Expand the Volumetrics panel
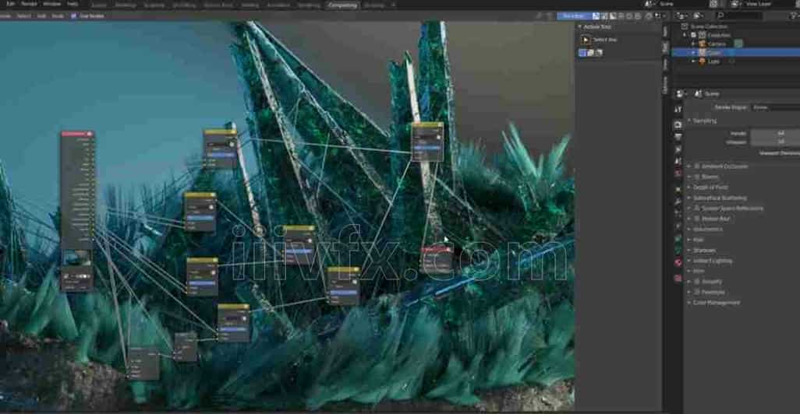This screenshot has width=800, height=414. point(707,230)
